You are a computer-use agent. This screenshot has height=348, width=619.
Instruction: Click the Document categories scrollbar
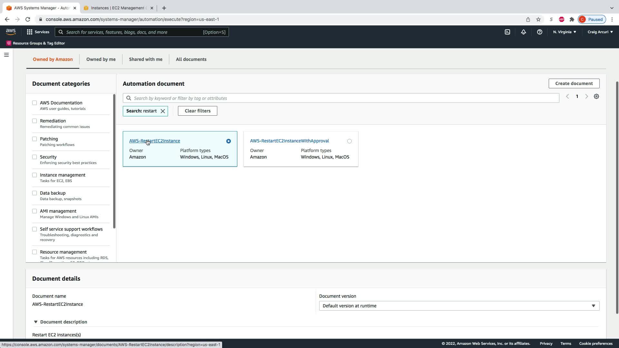click(114, 161)
